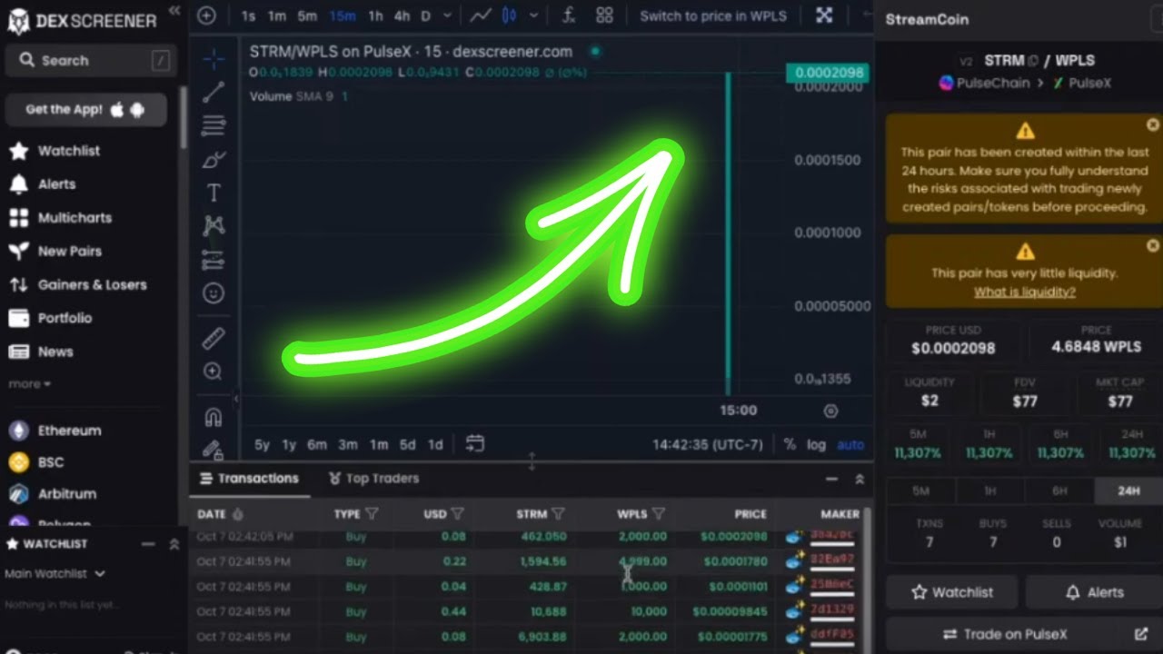Collapse the left sidebar with the chevrons
Screen dimensions: 1163x654
pos(174,11)
